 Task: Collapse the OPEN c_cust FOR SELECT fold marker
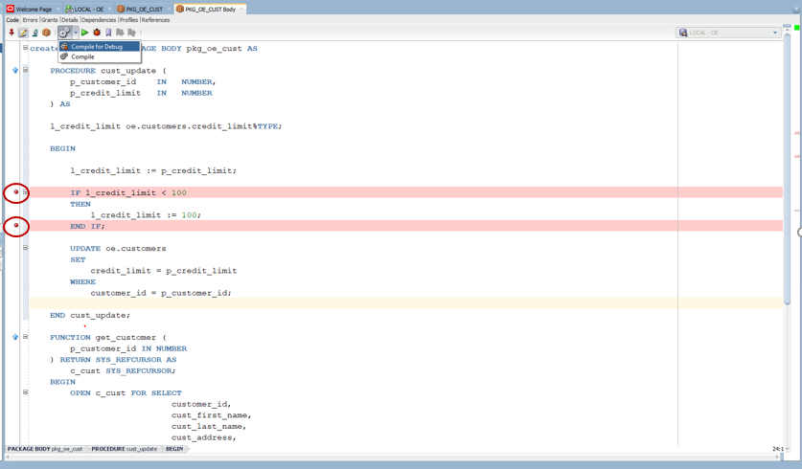[x=25, y=392]
